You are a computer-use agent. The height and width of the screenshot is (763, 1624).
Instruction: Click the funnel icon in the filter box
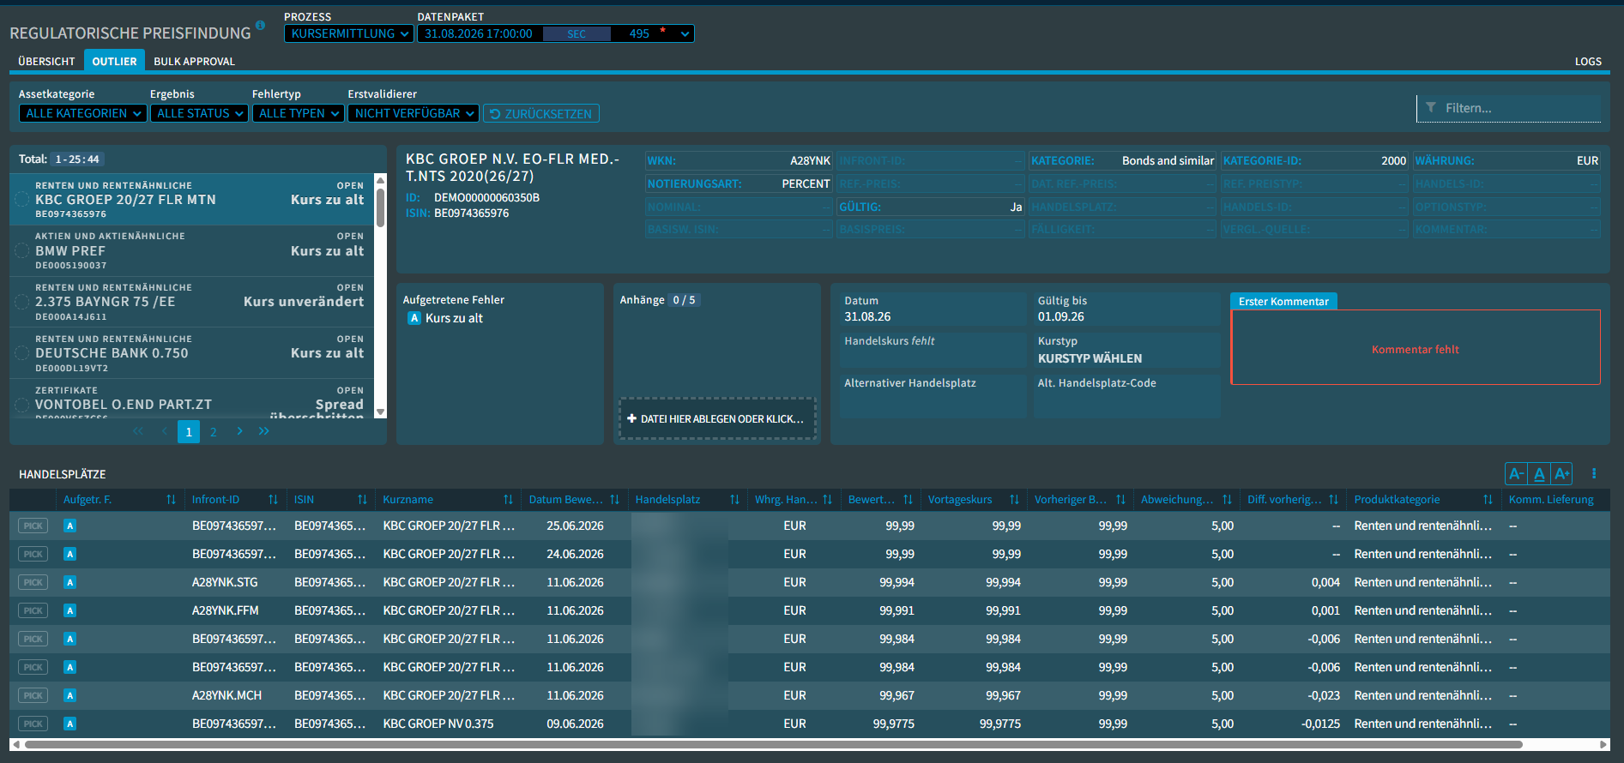click(1431, 107)
